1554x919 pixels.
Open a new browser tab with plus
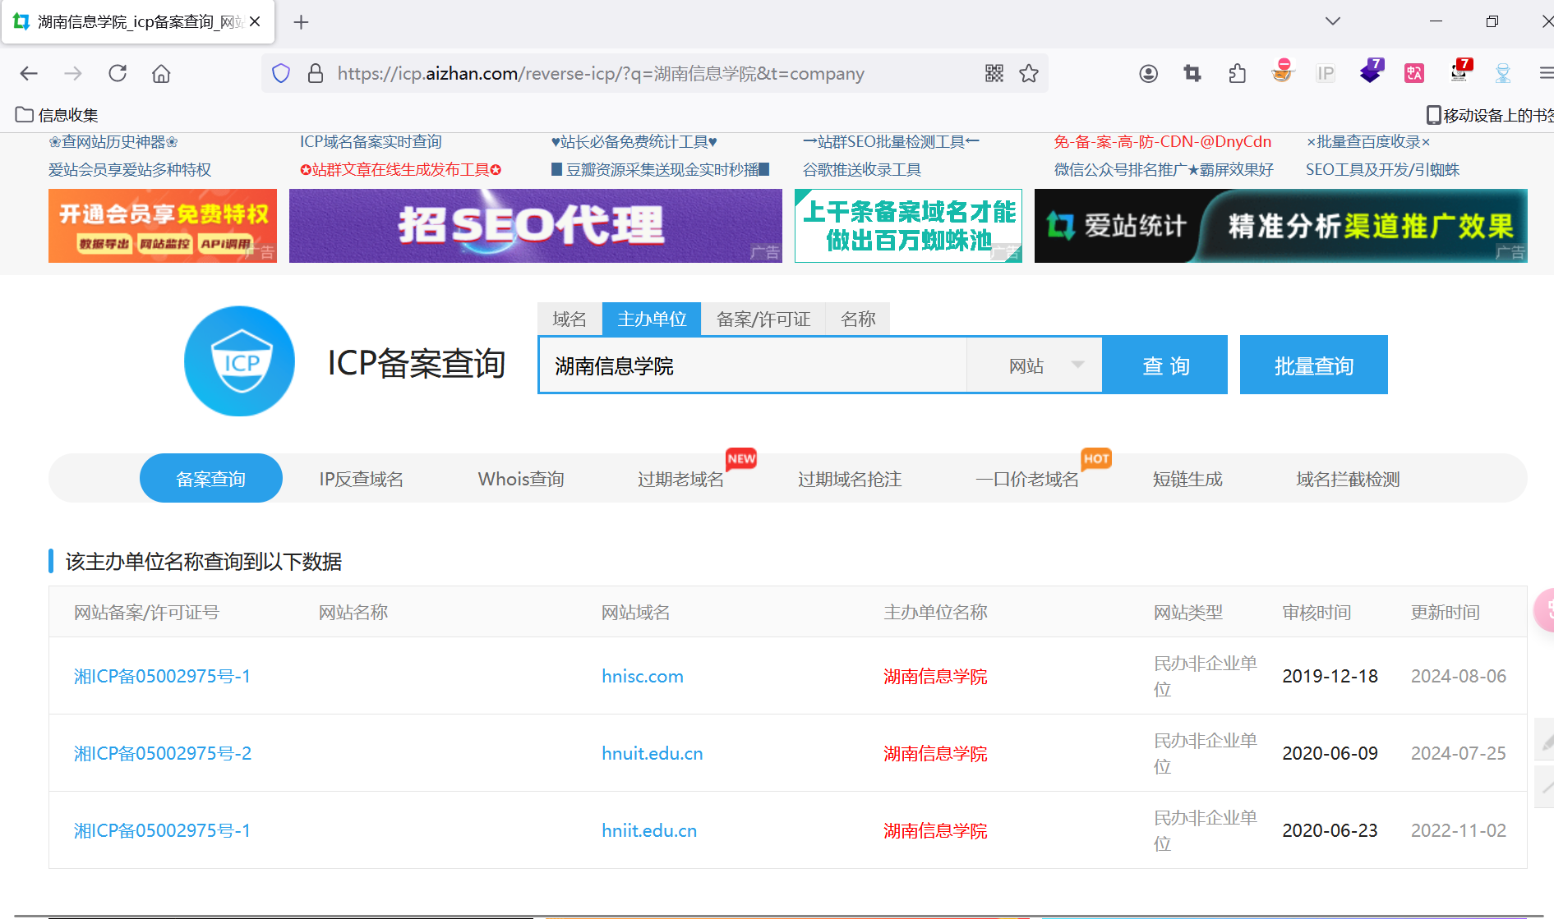coord(301,22)
